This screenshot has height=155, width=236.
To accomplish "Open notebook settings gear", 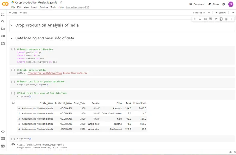I will [224, 4].
